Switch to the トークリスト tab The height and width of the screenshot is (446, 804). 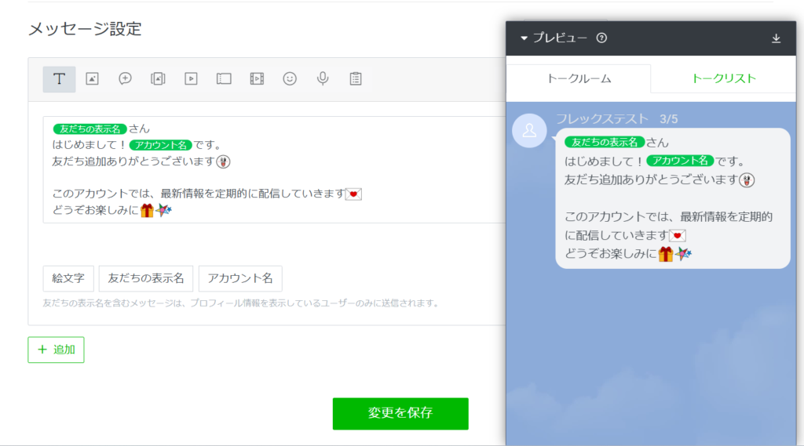(723, 78)
